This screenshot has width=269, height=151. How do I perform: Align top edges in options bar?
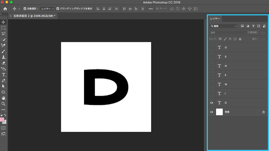point(124,9)
